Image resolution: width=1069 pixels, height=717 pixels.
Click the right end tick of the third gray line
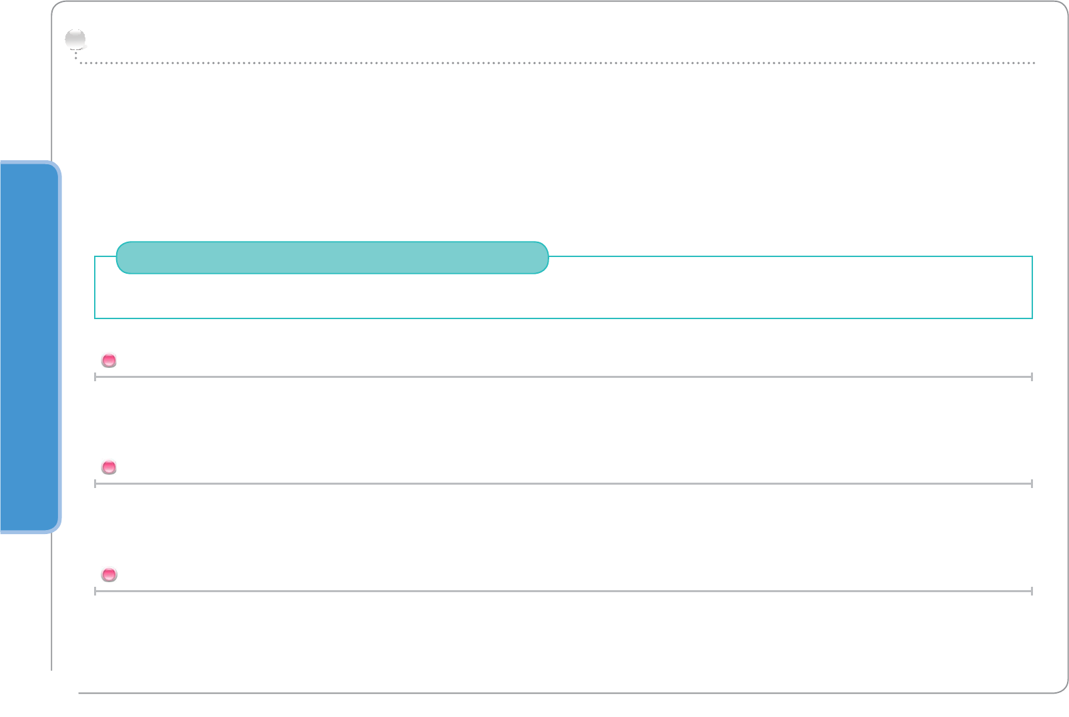click(x=1032, y=591)
